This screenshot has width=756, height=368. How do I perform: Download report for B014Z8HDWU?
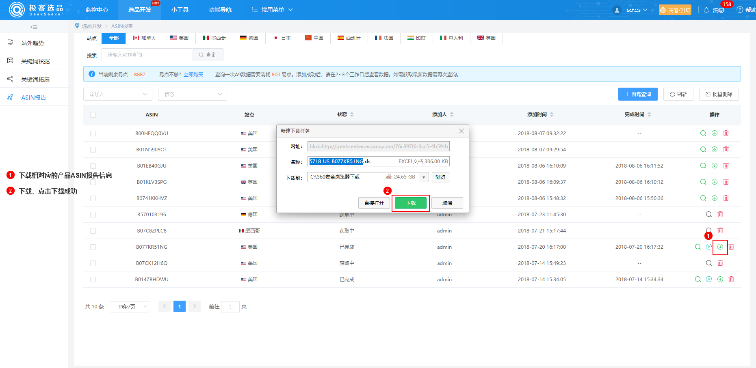point(720,279)
